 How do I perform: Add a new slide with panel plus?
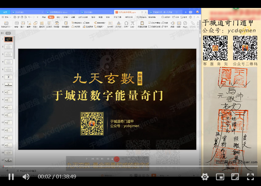coord(7,170)
